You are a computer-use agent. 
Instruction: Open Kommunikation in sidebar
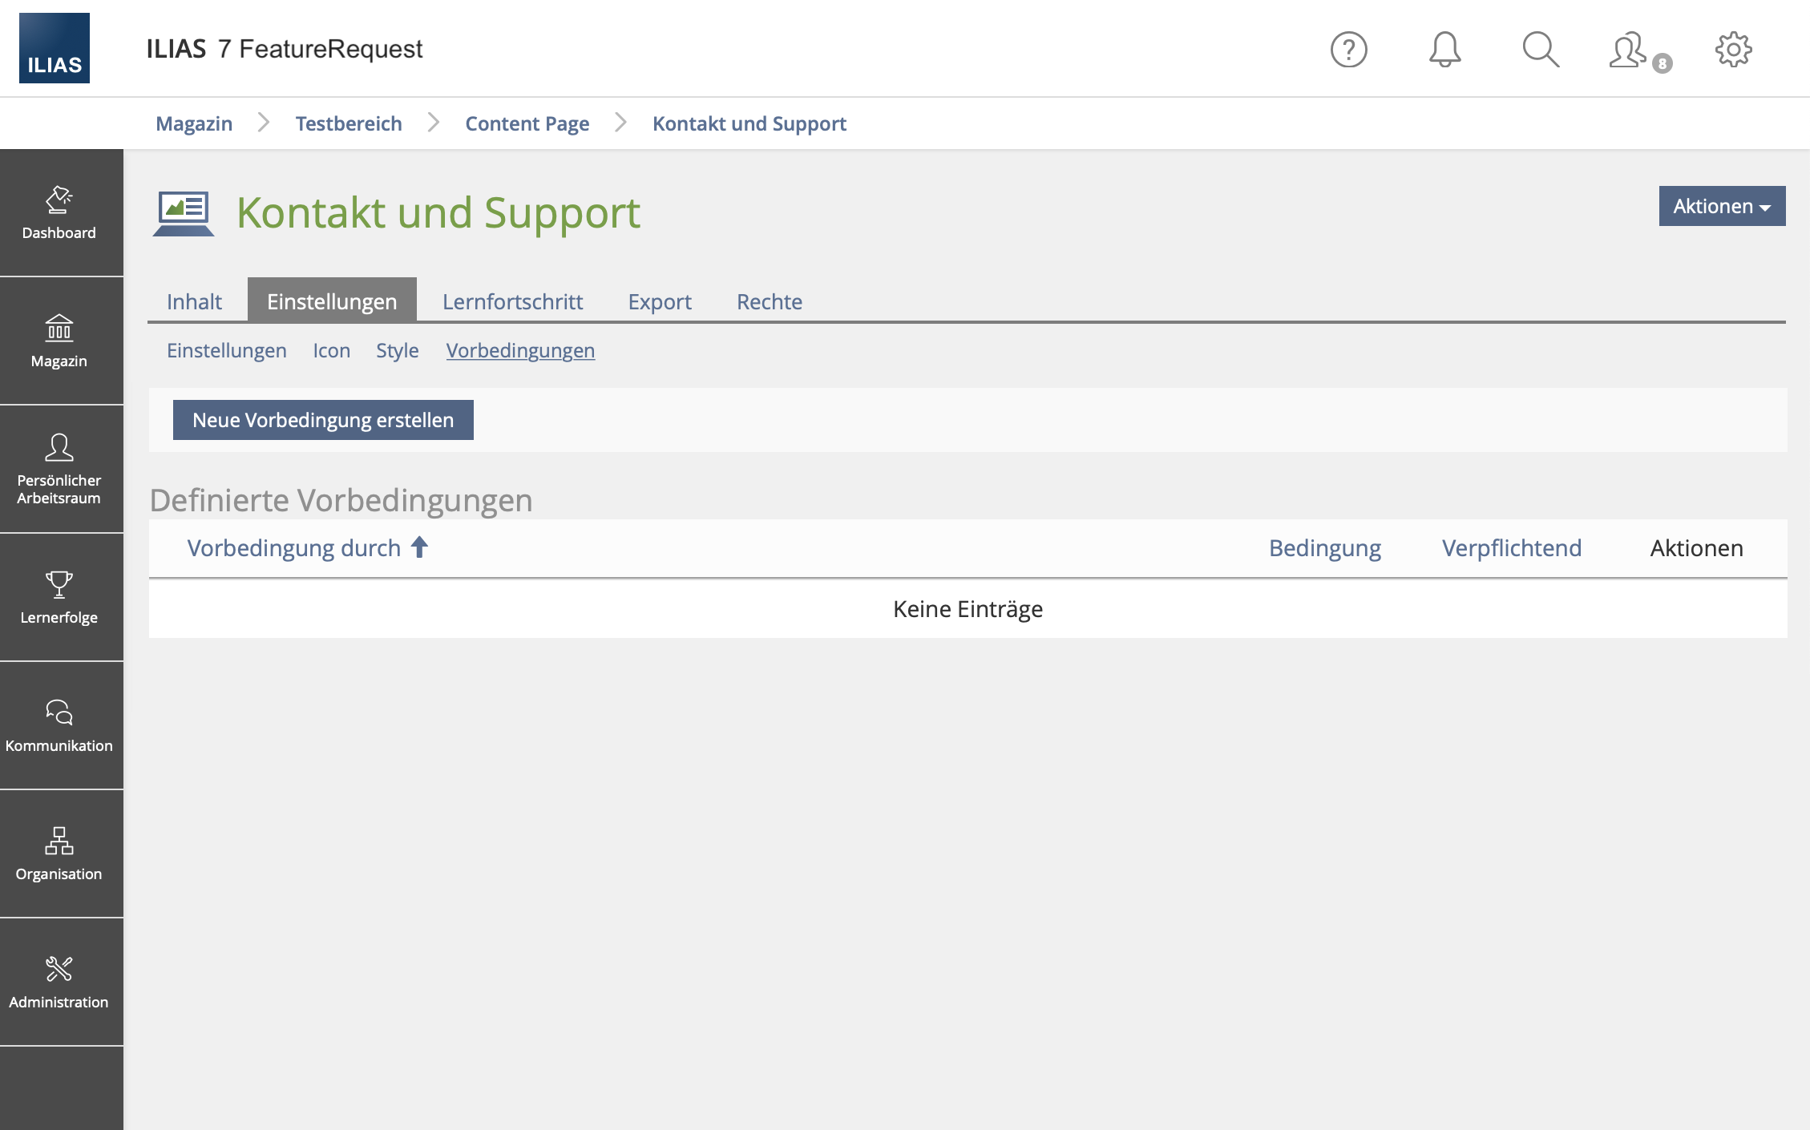click(59, 726)
